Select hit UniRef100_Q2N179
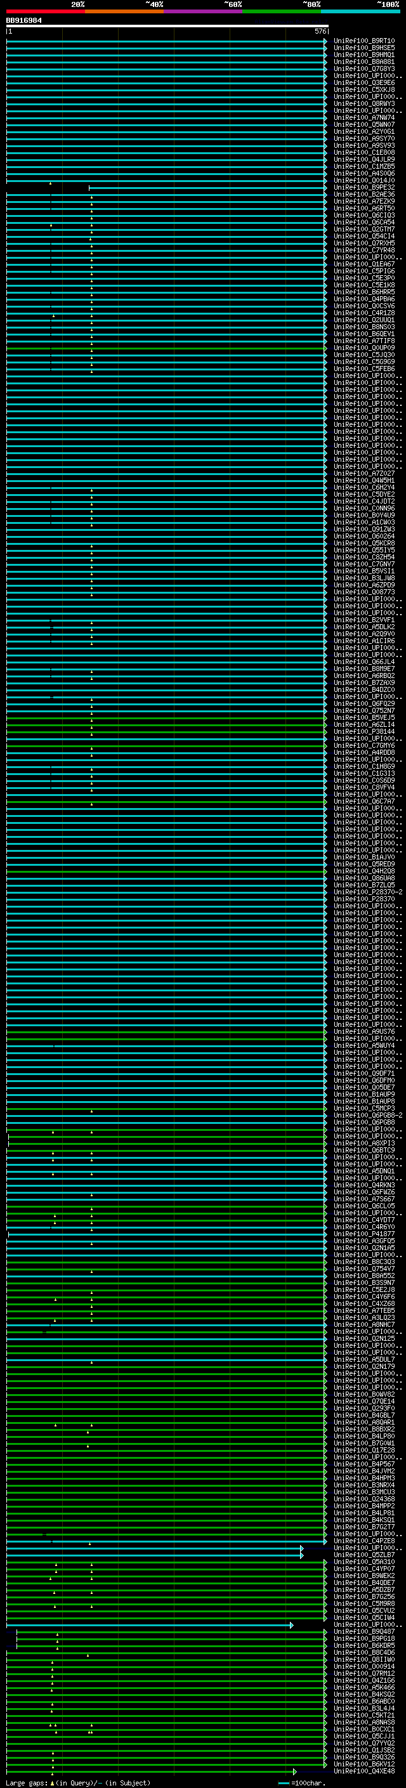 click(363, 1366)
